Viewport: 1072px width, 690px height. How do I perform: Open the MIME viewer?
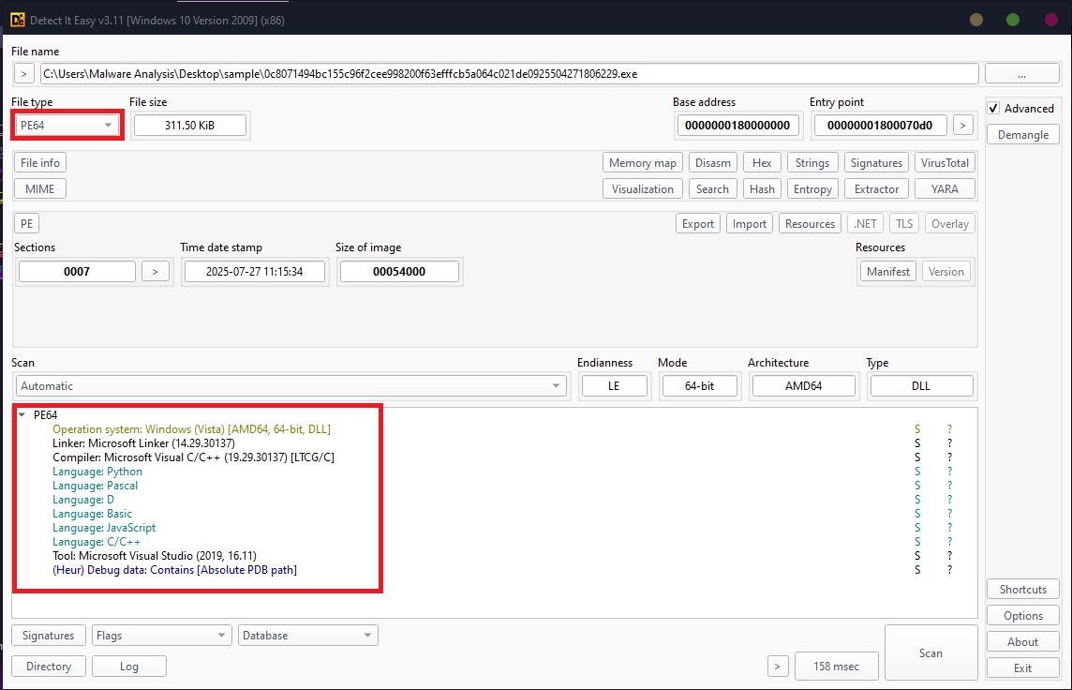(x=40, y=188)
